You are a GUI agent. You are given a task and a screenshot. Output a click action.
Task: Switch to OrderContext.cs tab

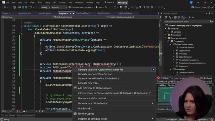pyautogui.click(x=103, y=13)
